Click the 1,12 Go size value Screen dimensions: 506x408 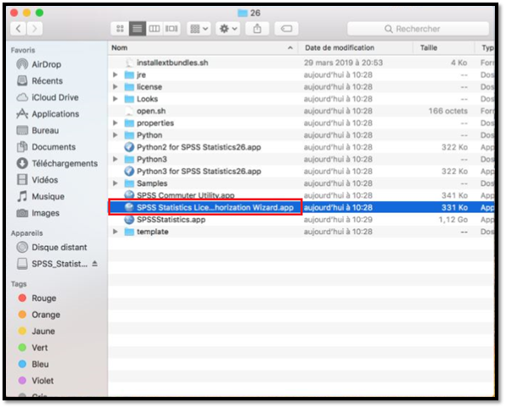tap(453, 220)
